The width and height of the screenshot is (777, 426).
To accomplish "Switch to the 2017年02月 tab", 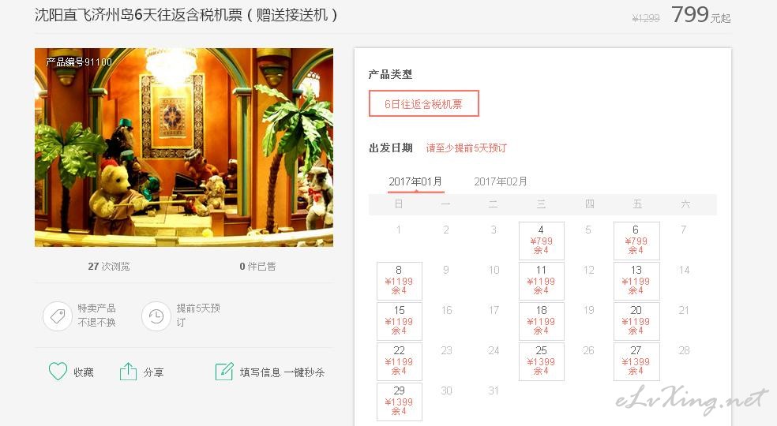I will pos(501,181).
